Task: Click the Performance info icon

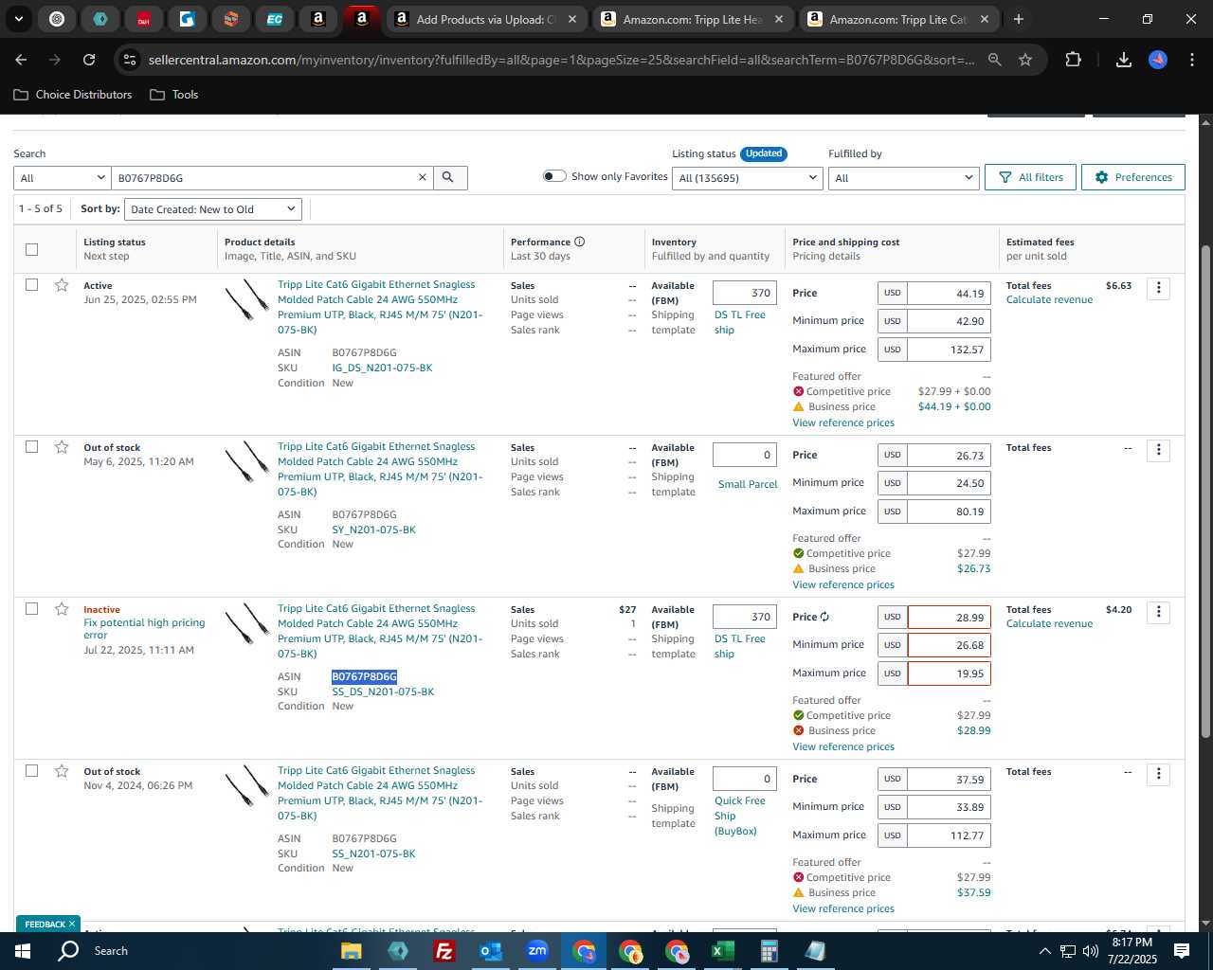Action: (580, 242)
